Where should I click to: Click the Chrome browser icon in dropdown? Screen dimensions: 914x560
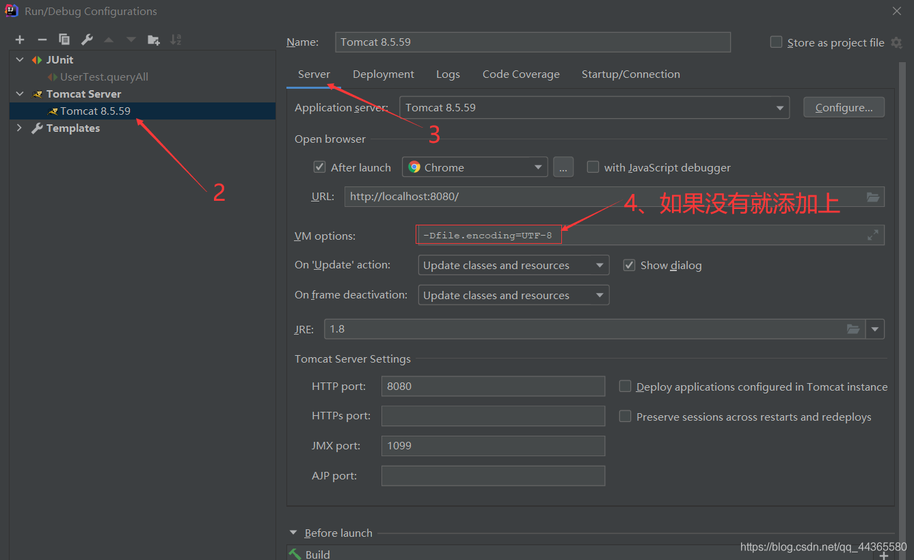click(414, 167)
